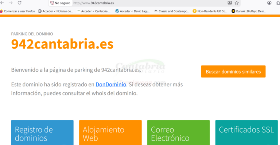Click the browser forward arrow

pos(11,3)
